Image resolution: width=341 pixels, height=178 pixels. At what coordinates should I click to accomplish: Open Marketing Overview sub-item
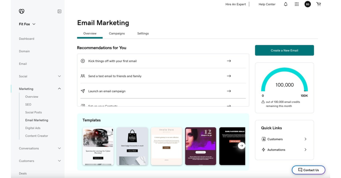[x=31, y=97]
